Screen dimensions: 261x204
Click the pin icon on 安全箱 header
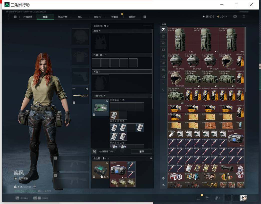point(151,158)
